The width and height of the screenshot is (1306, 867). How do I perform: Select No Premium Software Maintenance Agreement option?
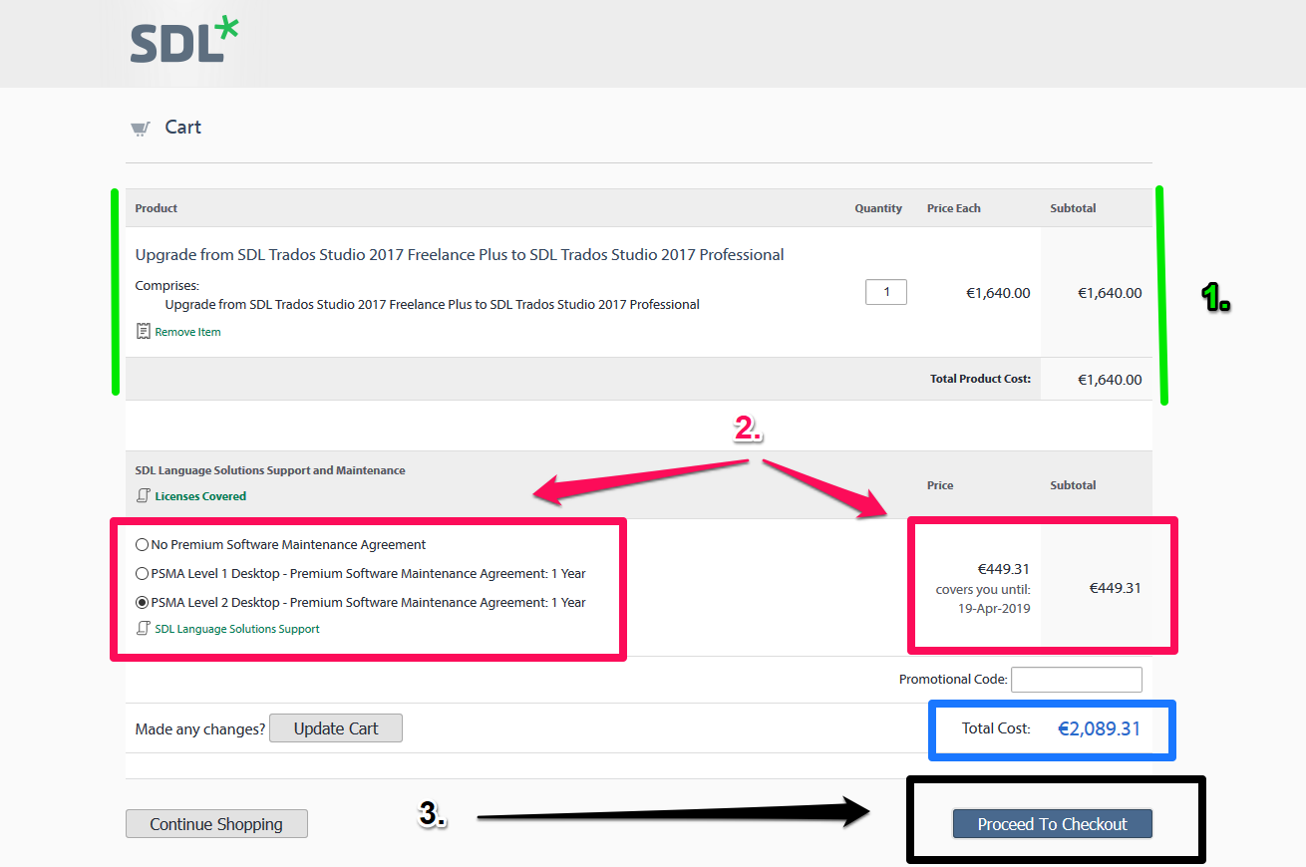click(x=142, y=545)
